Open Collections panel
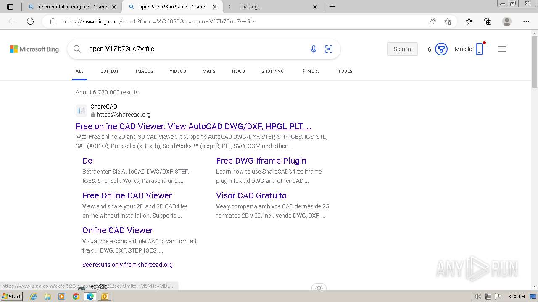This screenshot has height=302, width=538. click(x=488, y=21)
